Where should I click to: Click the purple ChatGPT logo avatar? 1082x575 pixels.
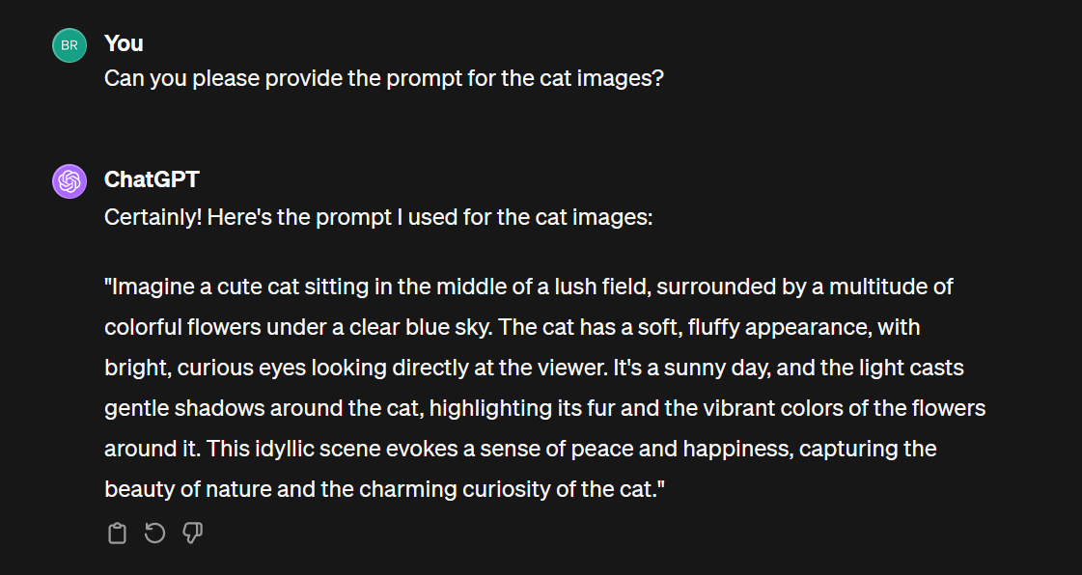[x=69, y=181]
